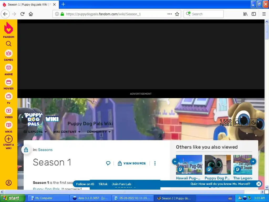Image resolution: width=269 pixels, height=202 pixels.
Task: Open the Ms. Marvel quiz link
Action: click(x=220, y=184)
